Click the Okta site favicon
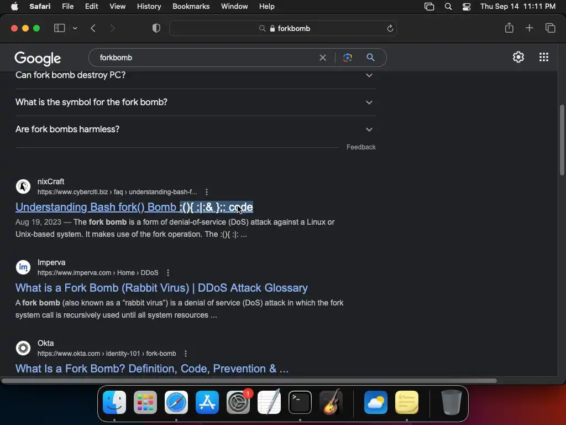The width and height of the screenshot is (566, 425). 23,348
